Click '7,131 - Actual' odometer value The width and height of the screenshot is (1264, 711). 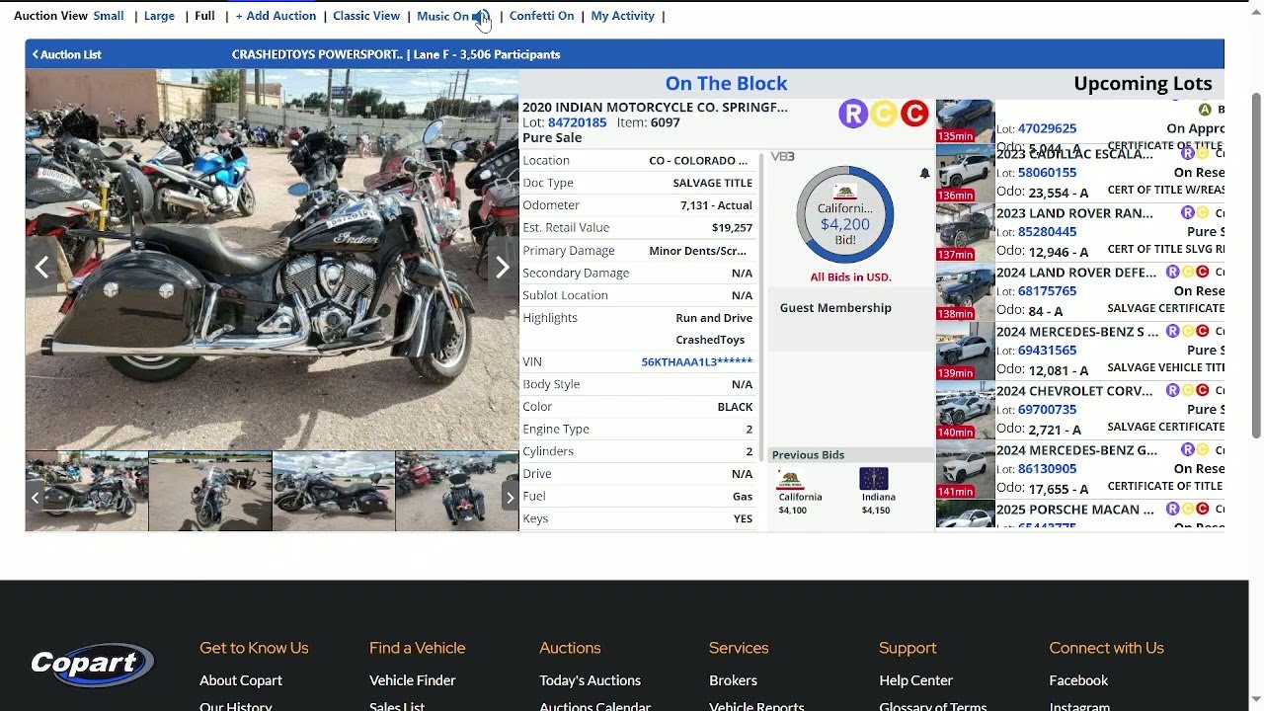point(716,205)
